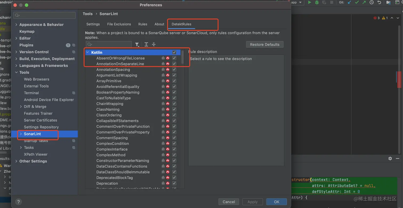Click the red severity icon for AnnotationSpacing
This screenshot has height=208, width=403.
tap(168, 69)
